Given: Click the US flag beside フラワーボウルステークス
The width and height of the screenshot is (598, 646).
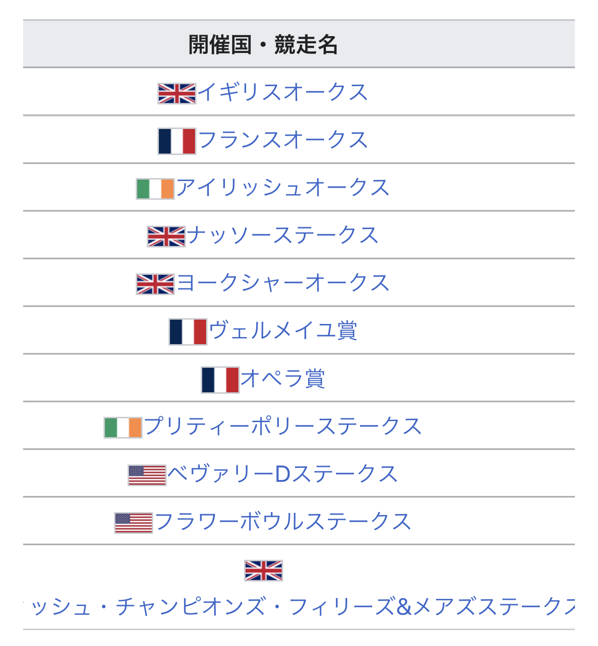Looking at the screenshot, I should click(133, 523).
